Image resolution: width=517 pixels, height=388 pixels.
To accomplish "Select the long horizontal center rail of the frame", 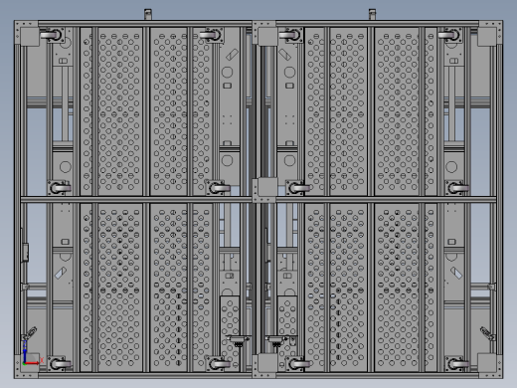I will (258, 199).
